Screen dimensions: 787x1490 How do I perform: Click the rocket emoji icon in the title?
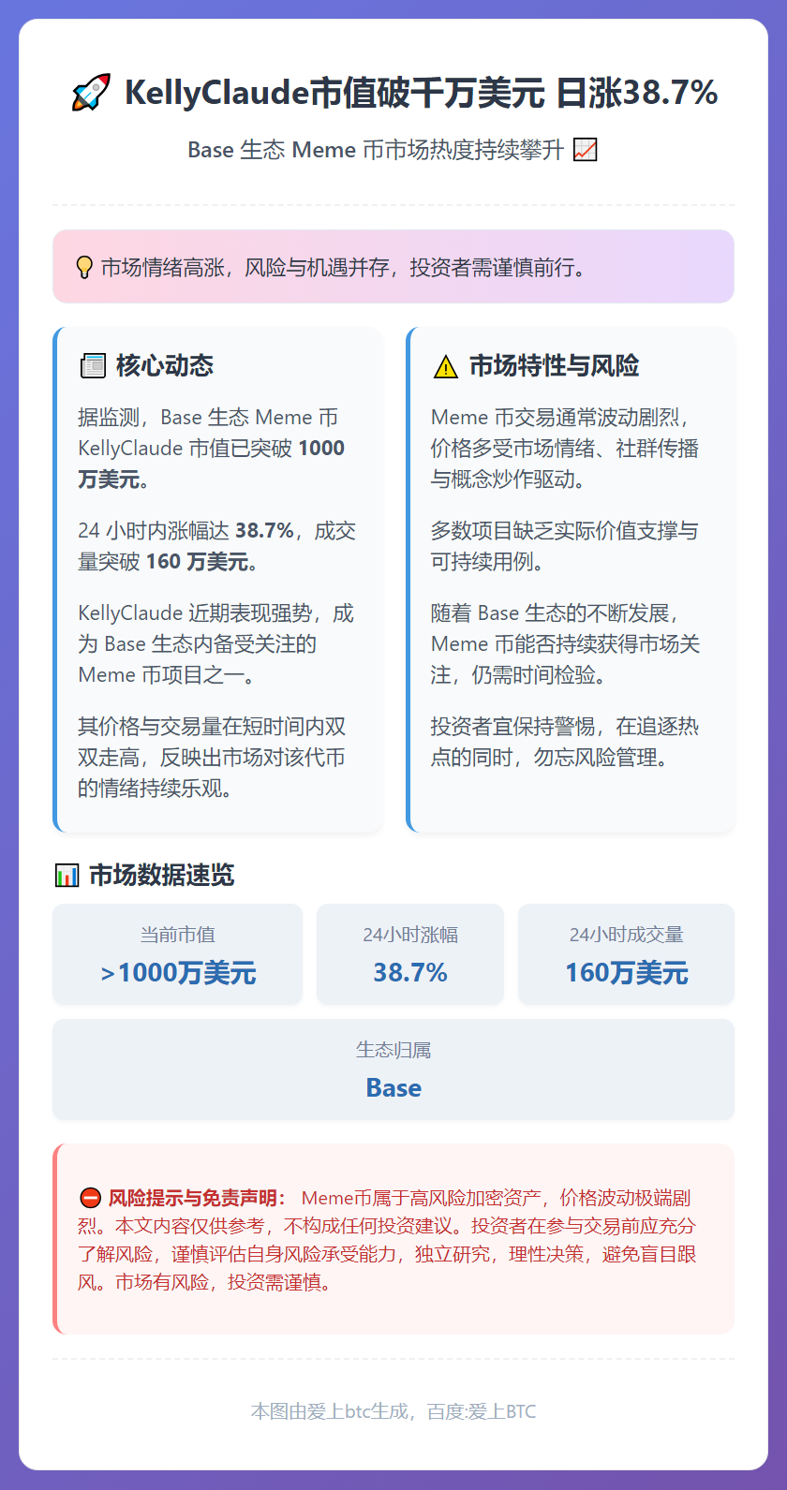coord(91,93)
